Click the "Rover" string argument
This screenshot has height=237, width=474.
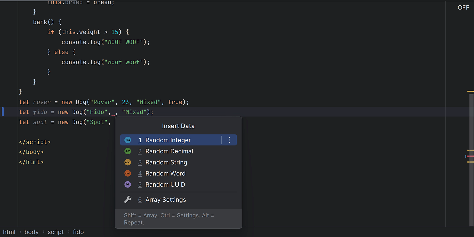click(102, 102)
